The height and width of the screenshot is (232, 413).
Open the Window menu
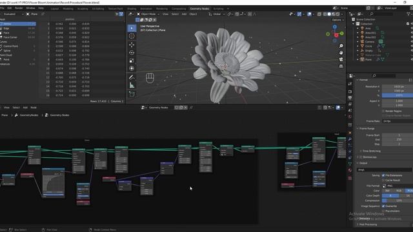pos(30,8)
